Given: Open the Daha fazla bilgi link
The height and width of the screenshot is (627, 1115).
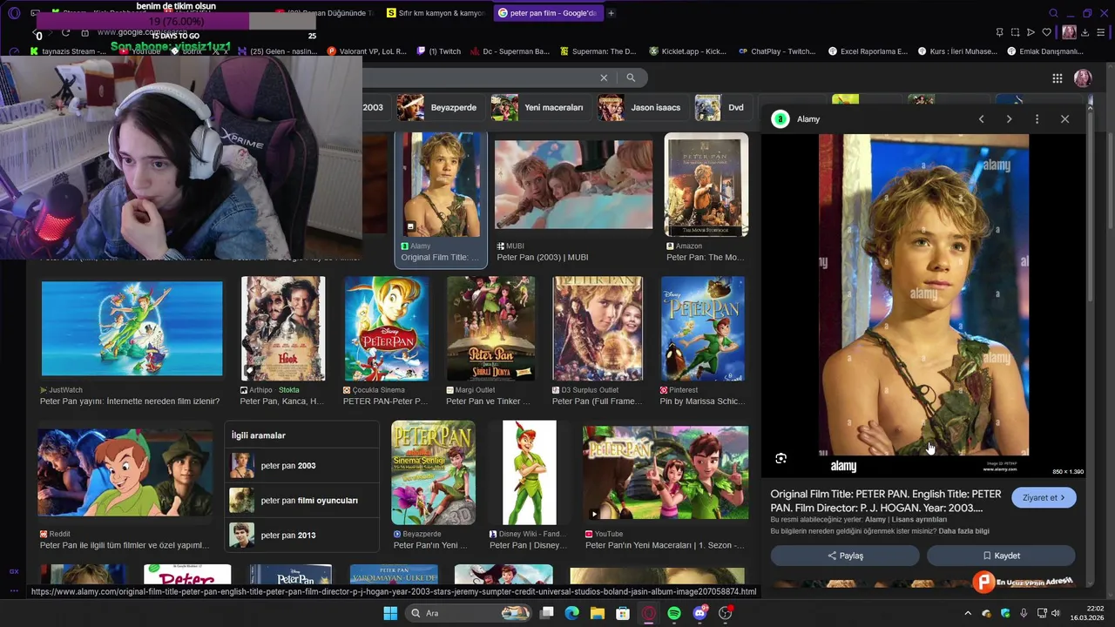Looking at the screenshot, I should tap(963, 531).
